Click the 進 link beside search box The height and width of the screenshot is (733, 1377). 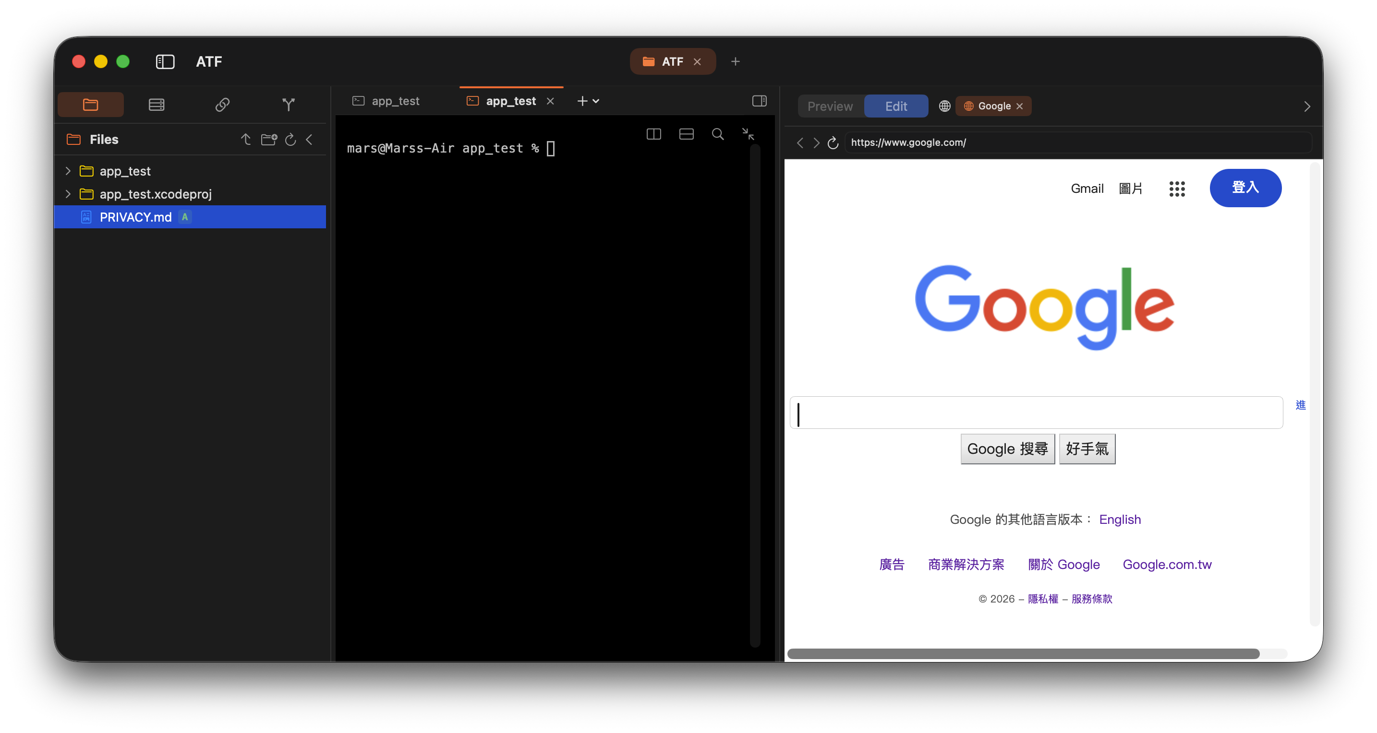[x=1301, y=405]
